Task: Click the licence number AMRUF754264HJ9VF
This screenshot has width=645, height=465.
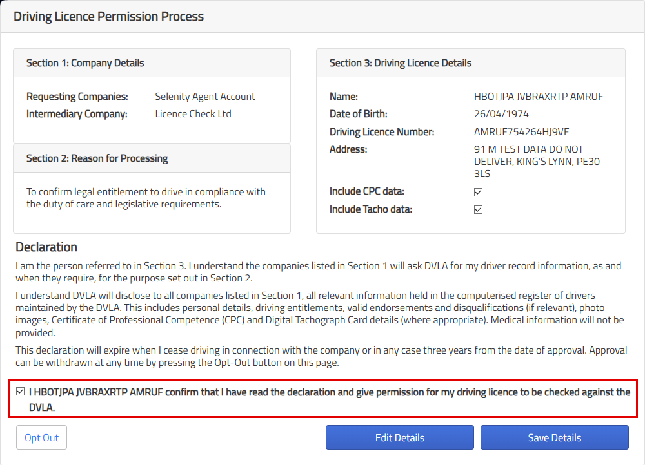Action: pyautogui.click(x=522, y=132)
